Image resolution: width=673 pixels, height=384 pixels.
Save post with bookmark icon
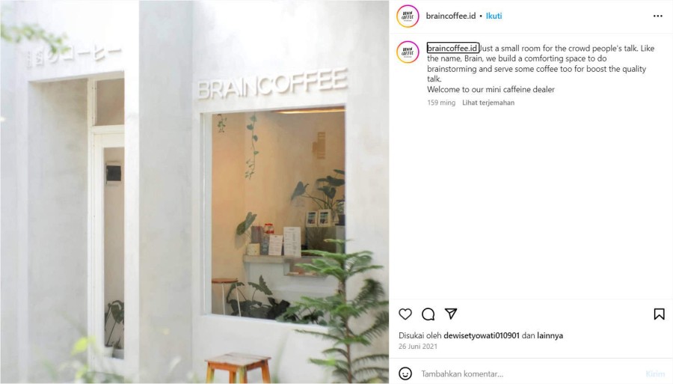pyautogui.click(x=659, y=314)
